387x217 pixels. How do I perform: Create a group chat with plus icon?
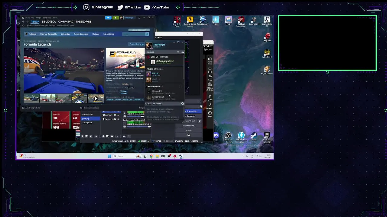pyautogui.click(x=182, y=103)
